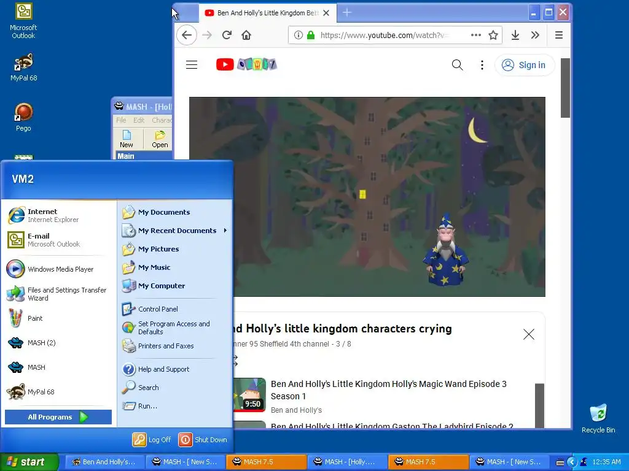Reload the YouTube page
Image resolution: width=629 pixels, height=471 pixels.
coord(227,35)
